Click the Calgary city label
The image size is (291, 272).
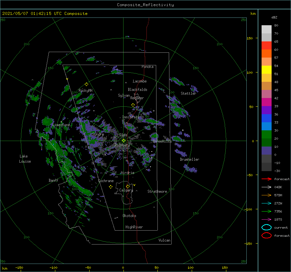point(126,190)
